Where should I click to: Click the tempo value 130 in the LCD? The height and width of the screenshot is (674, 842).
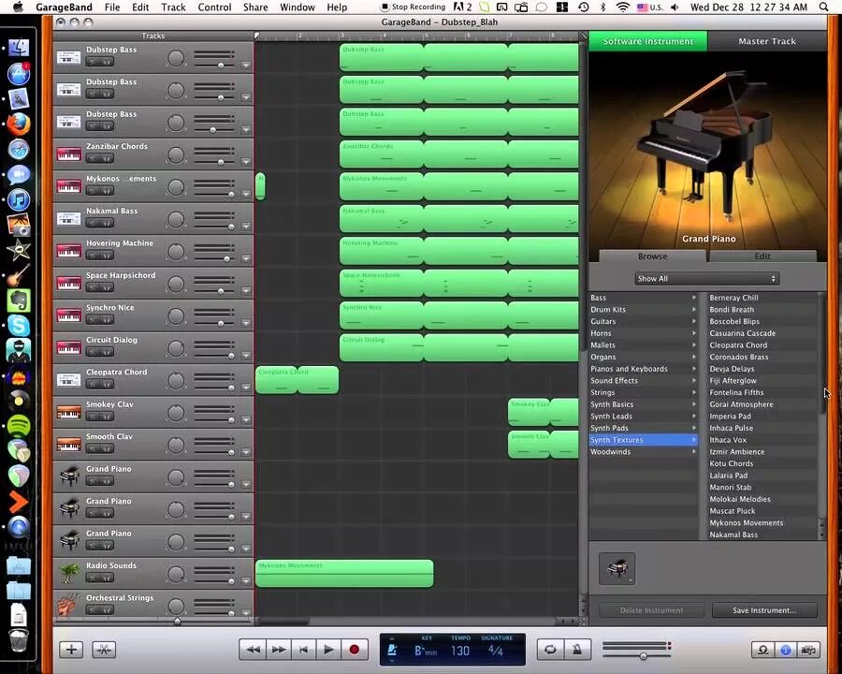pos(460,651)
